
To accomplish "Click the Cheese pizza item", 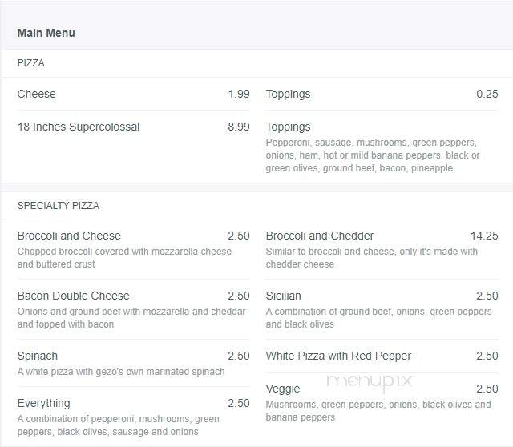I will (x=134, y=95).
